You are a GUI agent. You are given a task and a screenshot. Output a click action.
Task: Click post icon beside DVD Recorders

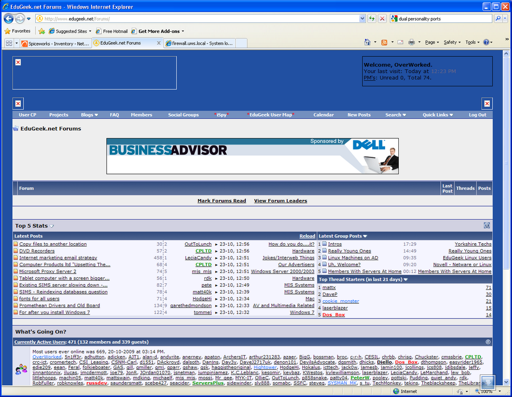pos(16,251)
